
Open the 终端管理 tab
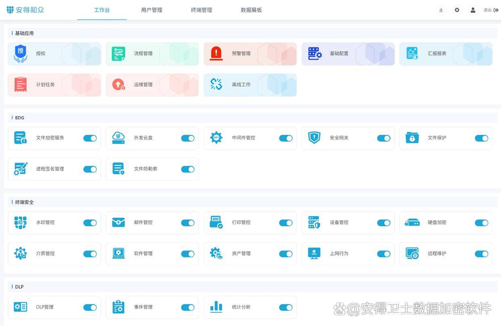pos(201,10)
